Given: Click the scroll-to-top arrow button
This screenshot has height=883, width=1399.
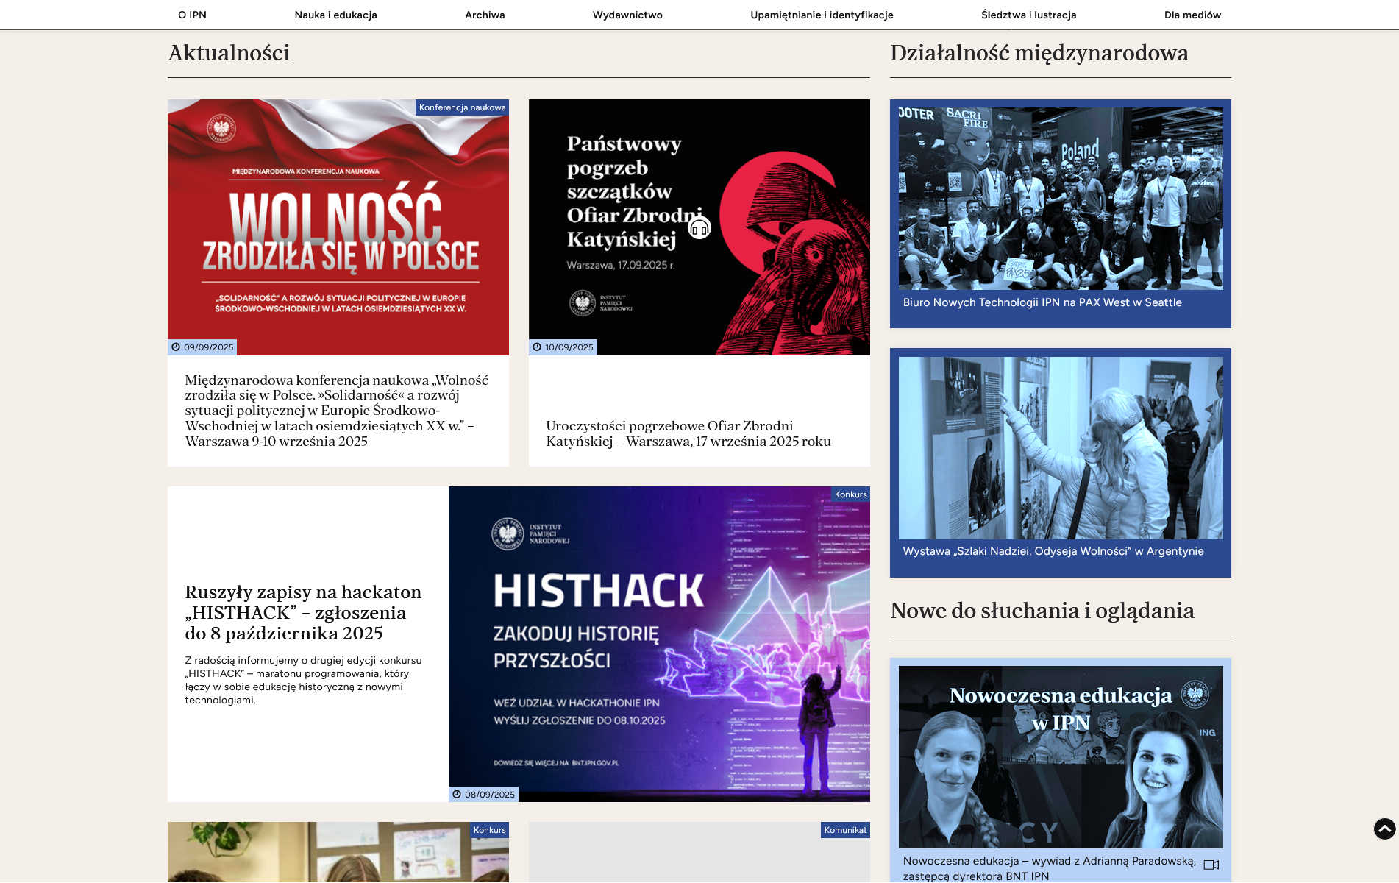Looking at the screenshot, I should point(1384,829).
